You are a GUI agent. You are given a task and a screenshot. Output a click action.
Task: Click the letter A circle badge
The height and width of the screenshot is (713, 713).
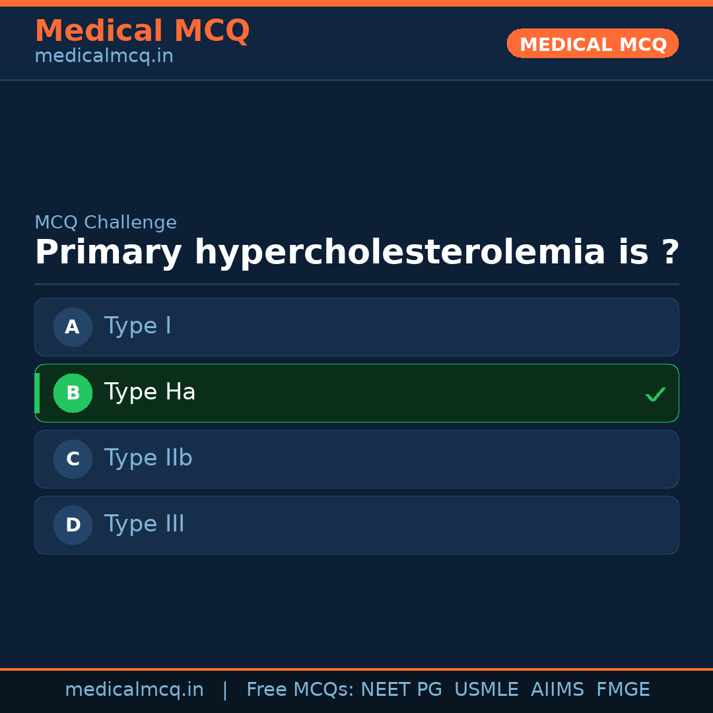(x=73, y=327)
